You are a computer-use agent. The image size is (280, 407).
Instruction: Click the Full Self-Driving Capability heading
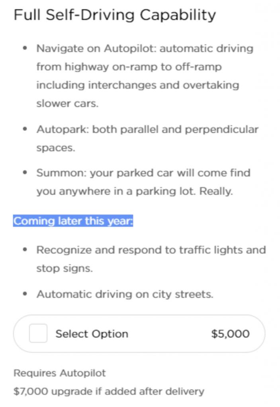click(115, 15)
